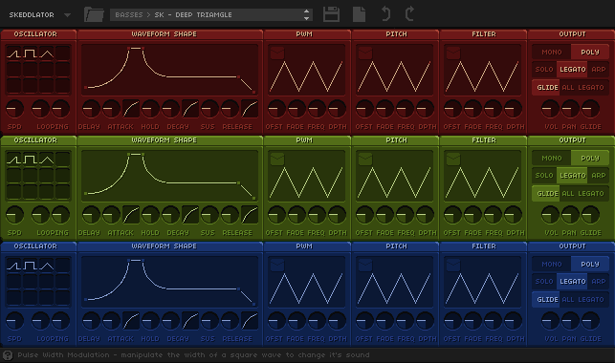Click the decay curve shape in the red row

[190, 109]
